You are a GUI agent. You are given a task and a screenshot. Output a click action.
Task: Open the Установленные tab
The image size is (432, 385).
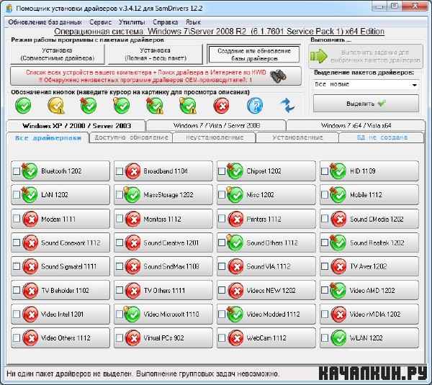click(297, 137)
